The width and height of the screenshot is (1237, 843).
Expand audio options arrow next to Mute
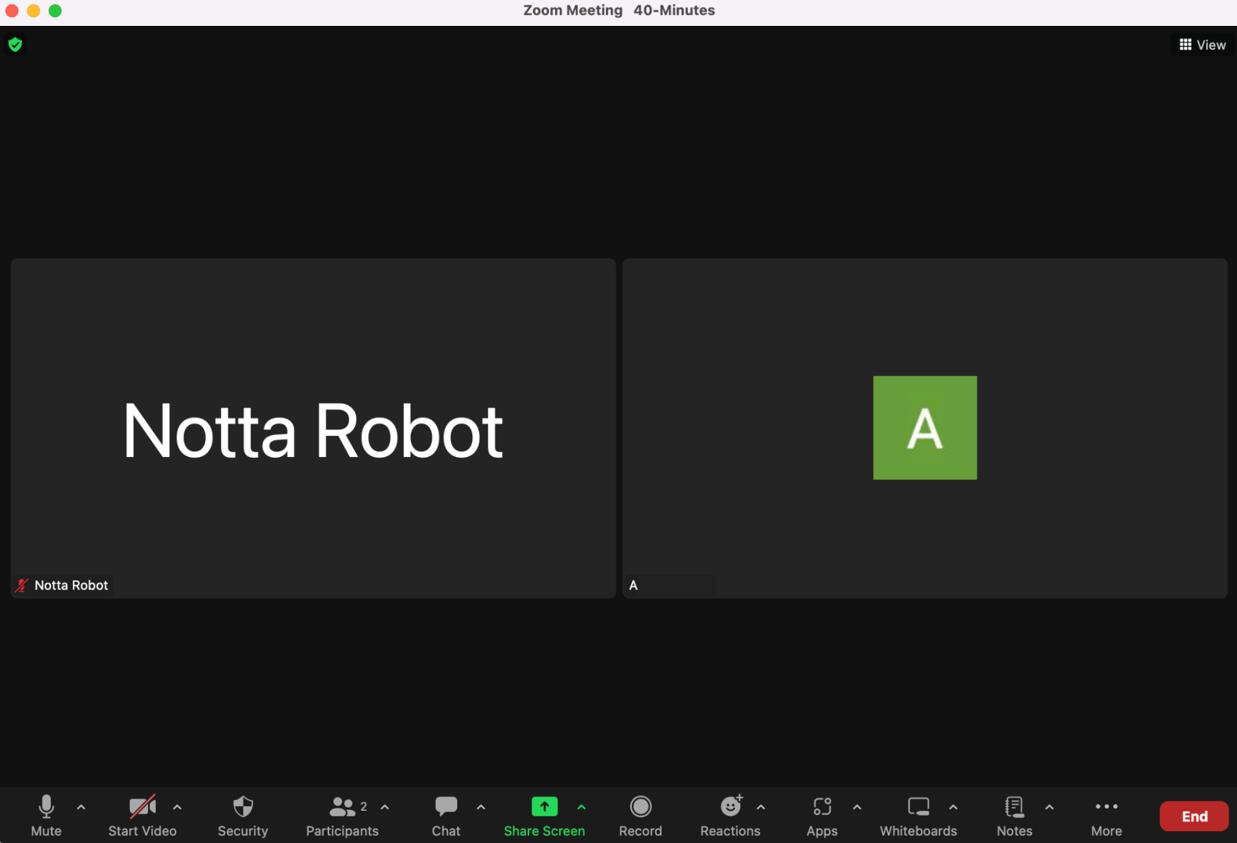click(x=81, y=807)
